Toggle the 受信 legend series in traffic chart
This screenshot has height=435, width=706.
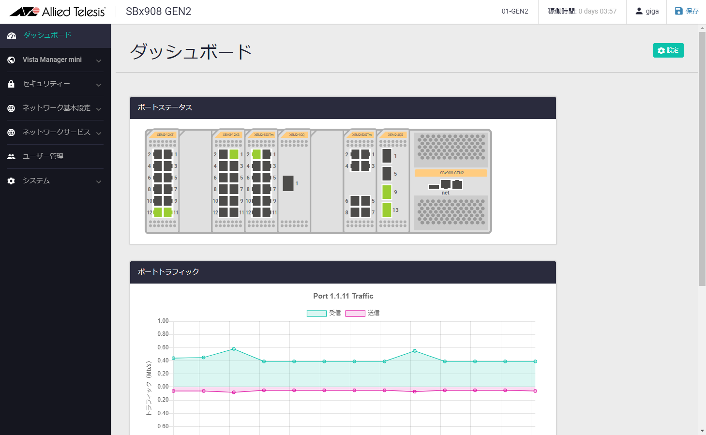click(x=324, y=313)
